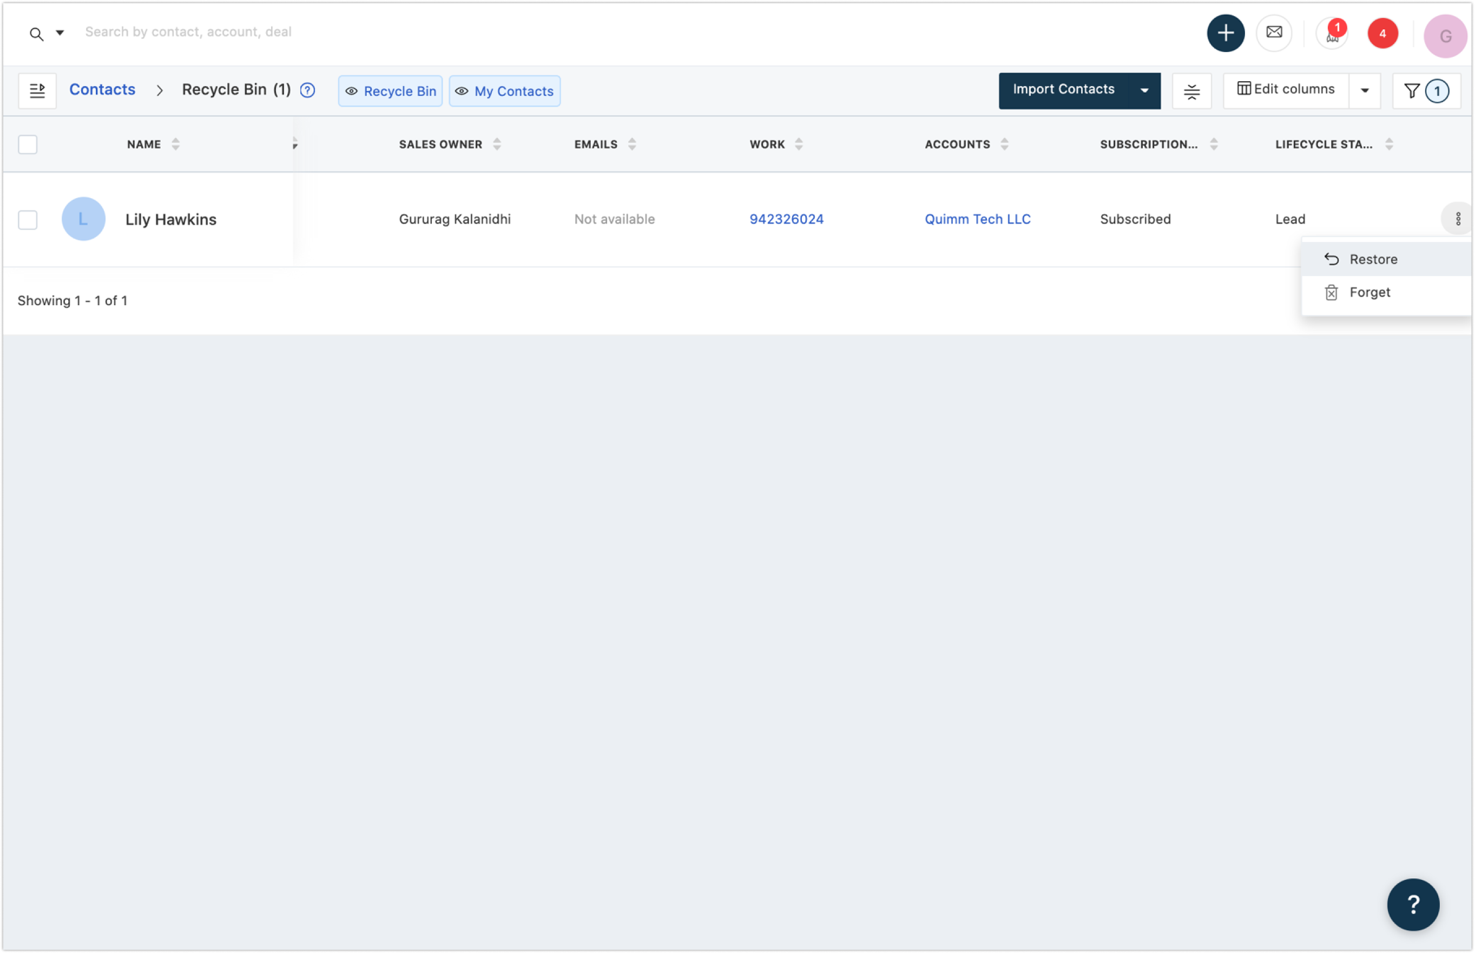Open notifications via red badge showing 4

[1384, 34]
